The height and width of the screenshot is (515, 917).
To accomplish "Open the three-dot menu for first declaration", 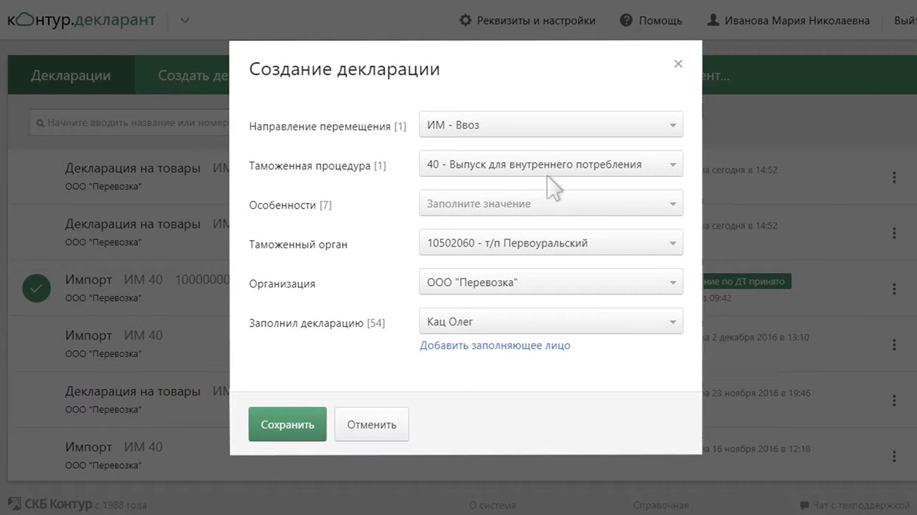I will tap(894, 178).
